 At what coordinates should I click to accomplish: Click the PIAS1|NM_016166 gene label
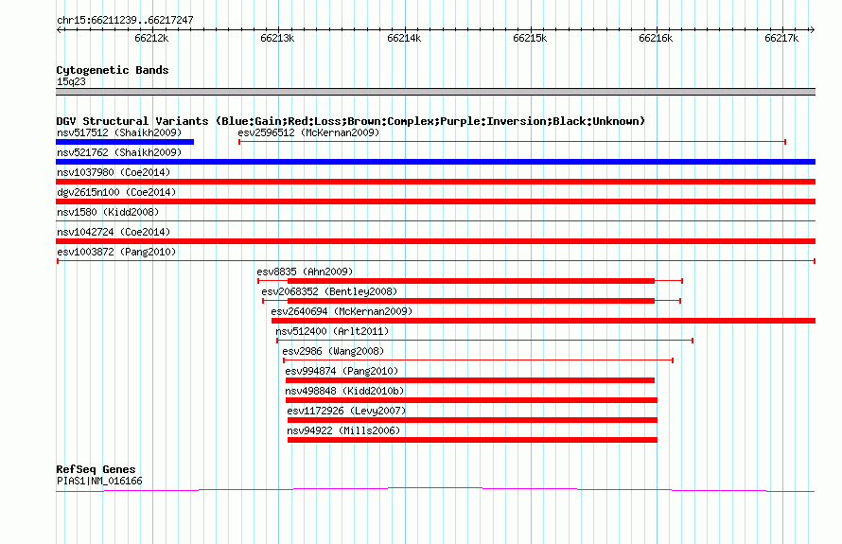click(99, 482)
